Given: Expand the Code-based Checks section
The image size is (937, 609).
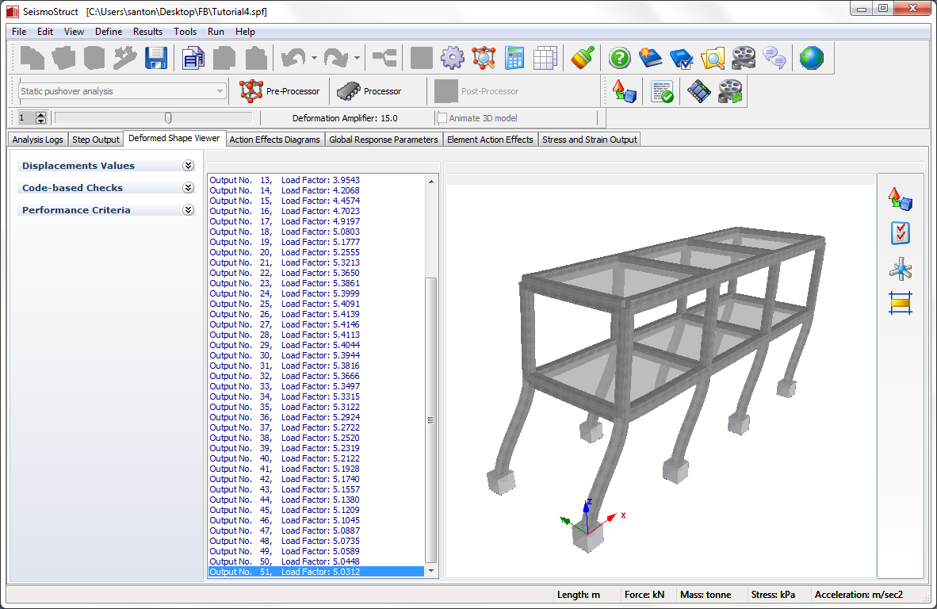Looking at the screenshot, I should (188, 188).
